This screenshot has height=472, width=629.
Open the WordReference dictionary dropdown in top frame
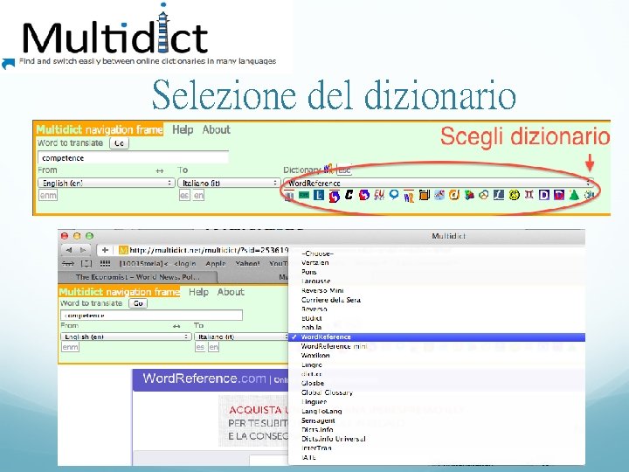pyautogui.click(x=439, y=183)
